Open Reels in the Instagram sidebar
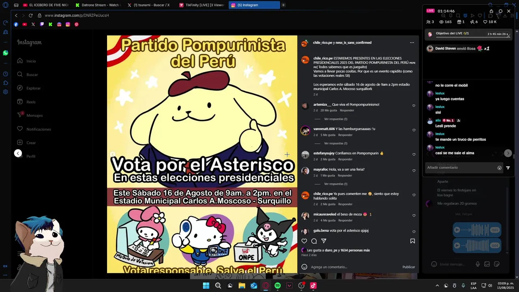 click(26, 102)
